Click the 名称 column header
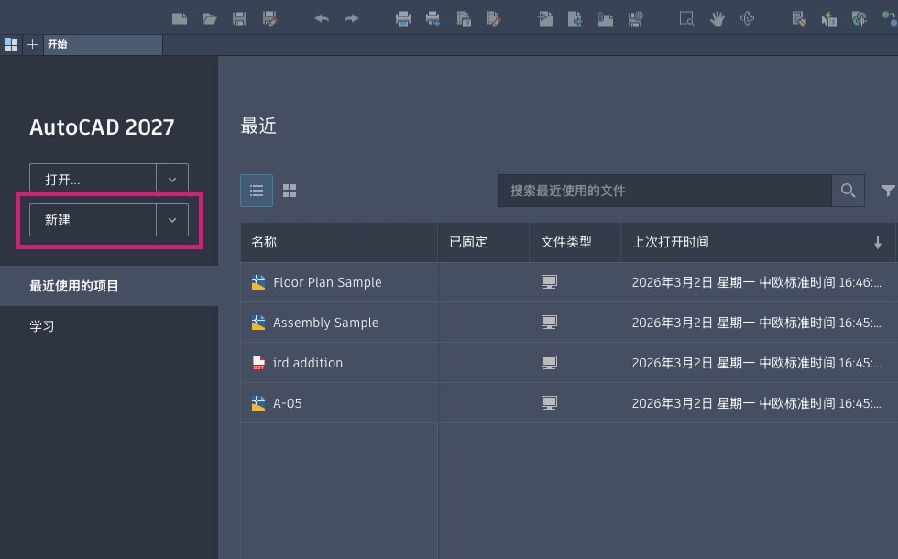 (339, 242)
